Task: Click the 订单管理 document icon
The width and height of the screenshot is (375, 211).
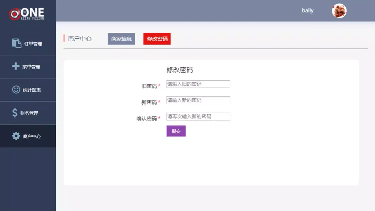Action: 17,43
